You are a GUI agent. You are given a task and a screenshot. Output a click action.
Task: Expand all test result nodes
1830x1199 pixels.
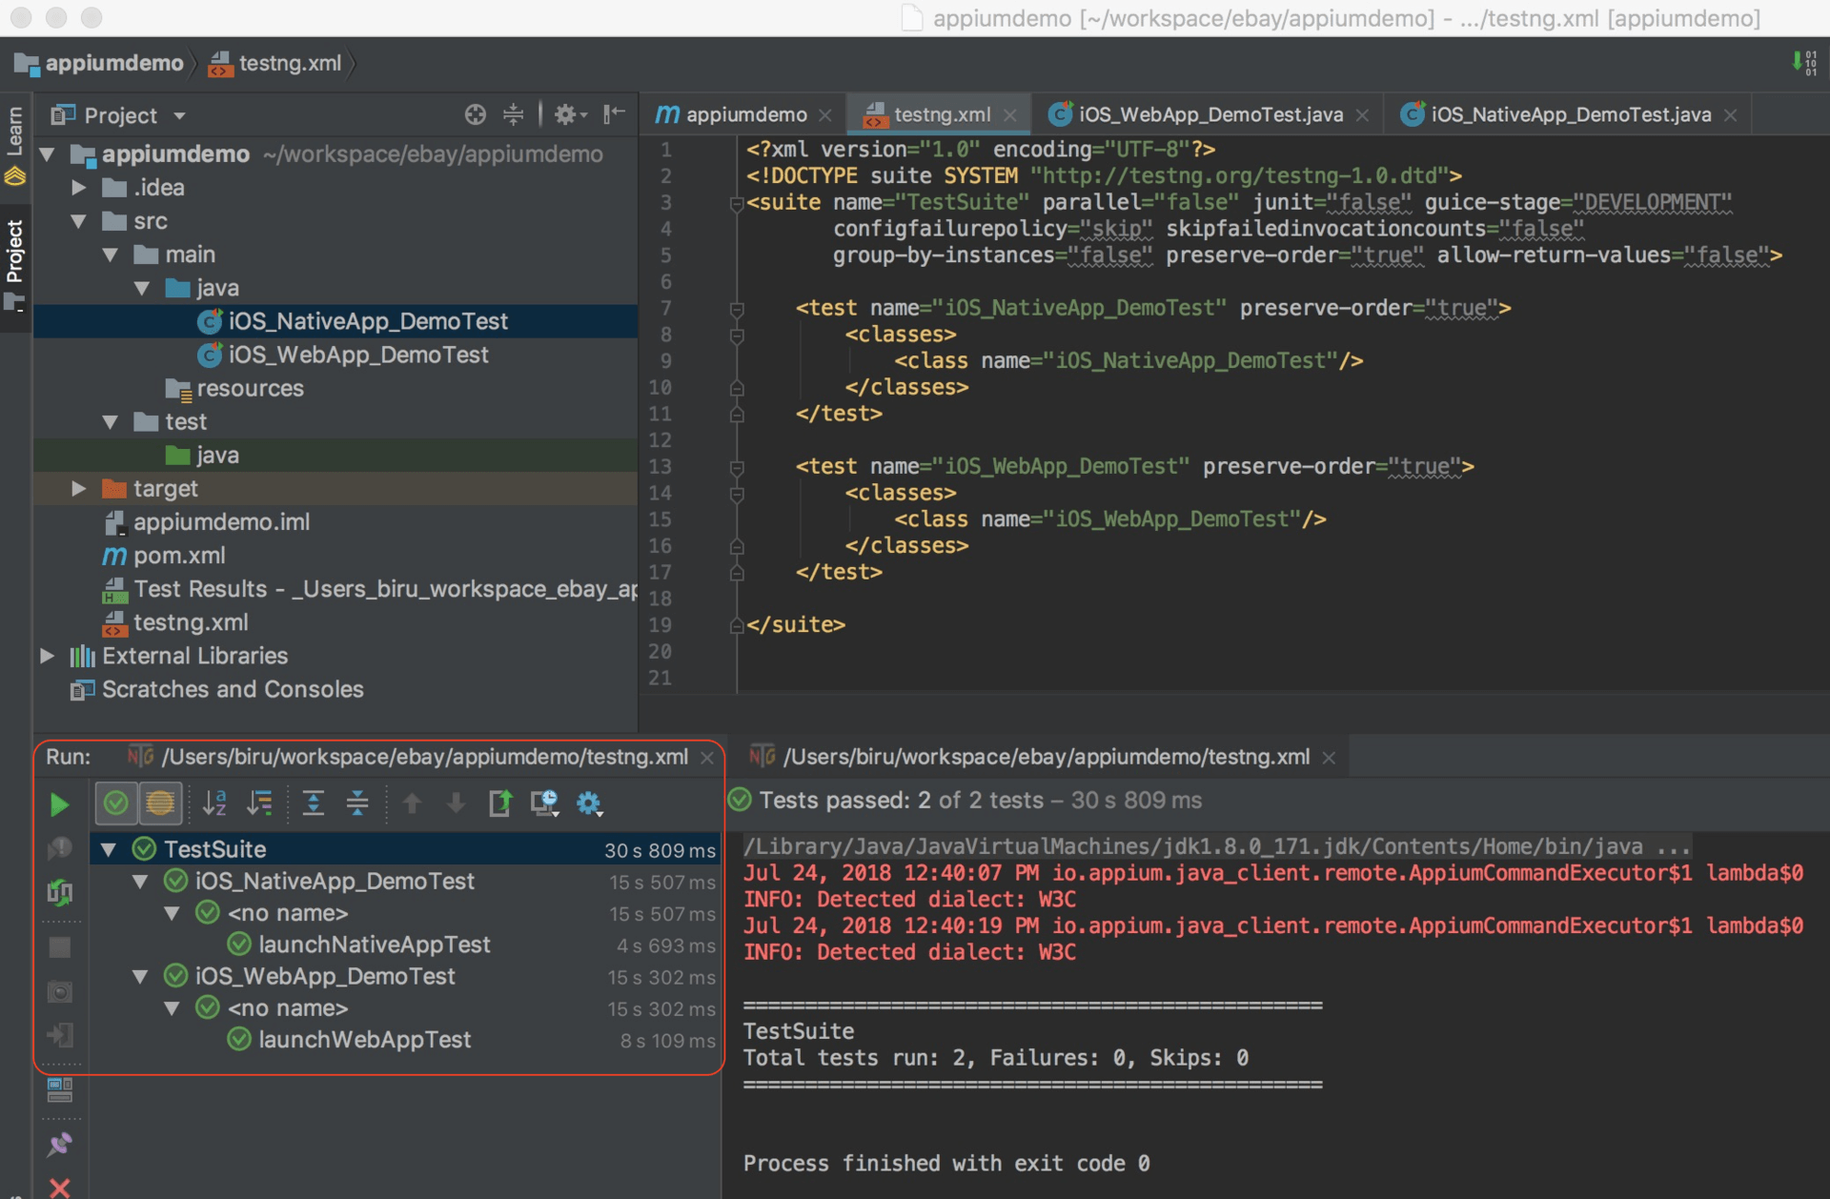click(313, 803)
